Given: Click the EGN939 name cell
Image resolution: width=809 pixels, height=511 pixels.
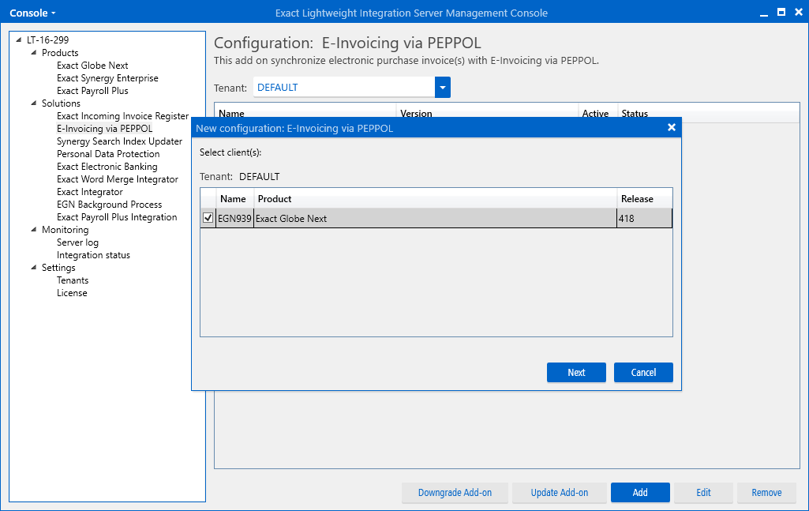Looking at the screenshot, I should pos(234,218).
